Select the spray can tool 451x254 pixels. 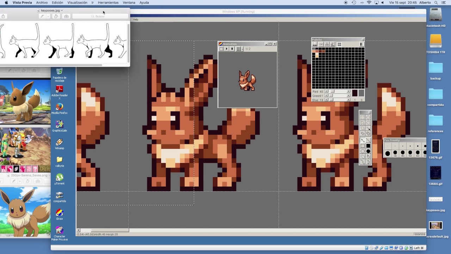[368, 162]
